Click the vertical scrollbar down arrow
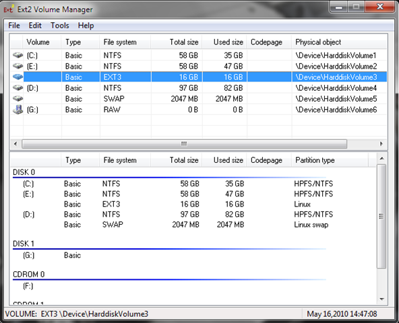Viewport: 399px width, 323px height. (381, 299)
